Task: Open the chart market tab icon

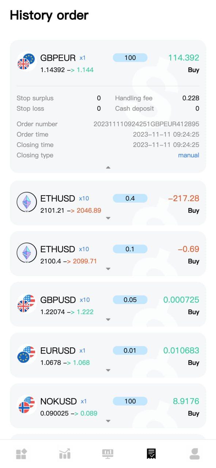Action: tap(65, 454)
